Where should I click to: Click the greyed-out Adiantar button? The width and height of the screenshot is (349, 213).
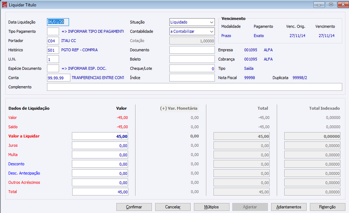coord(250,207)
